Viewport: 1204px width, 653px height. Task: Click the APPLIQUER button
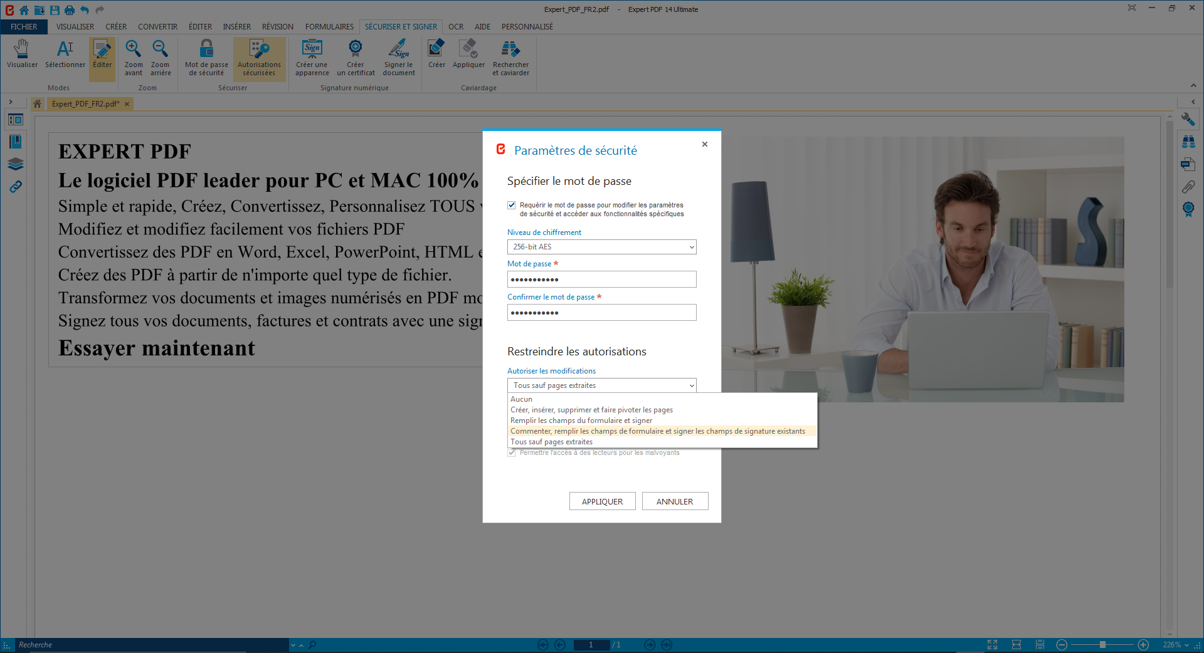602,501
